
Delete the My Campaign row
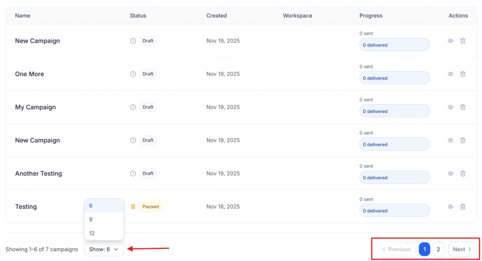coord(463,107)
